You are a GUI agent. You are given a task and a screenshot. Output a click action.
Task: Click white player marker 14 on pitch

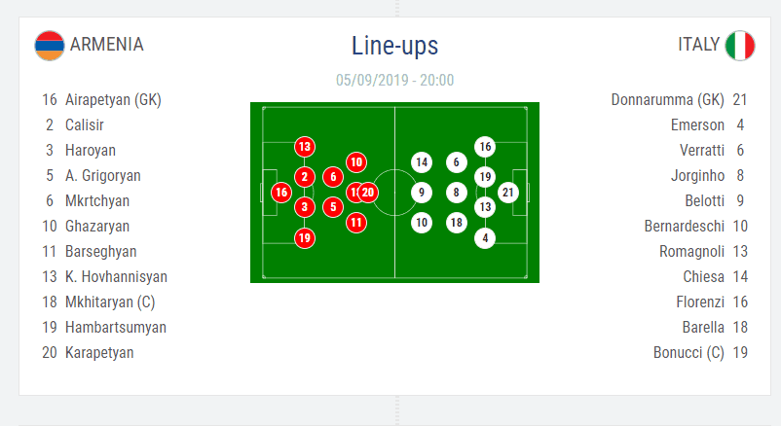[422, 162]
